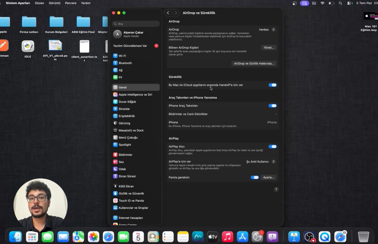Open Erişilebilirlik settings

[x=136, y=116]
